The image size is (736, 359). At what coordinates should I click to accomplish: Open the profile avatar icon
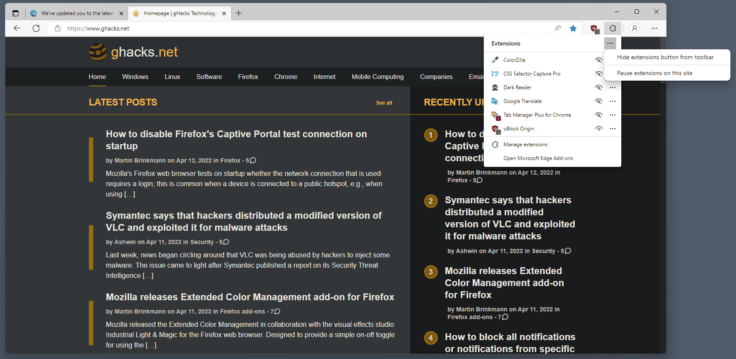pos(635,28)
